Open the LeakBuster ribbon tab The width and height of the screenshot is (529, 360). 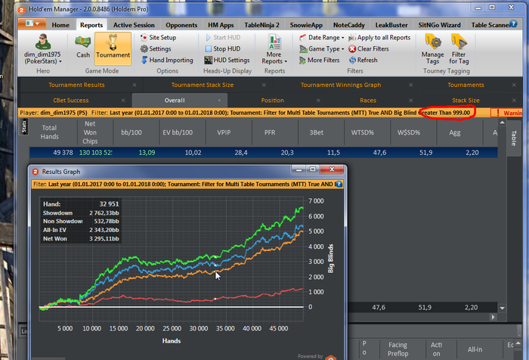point(391,25)
